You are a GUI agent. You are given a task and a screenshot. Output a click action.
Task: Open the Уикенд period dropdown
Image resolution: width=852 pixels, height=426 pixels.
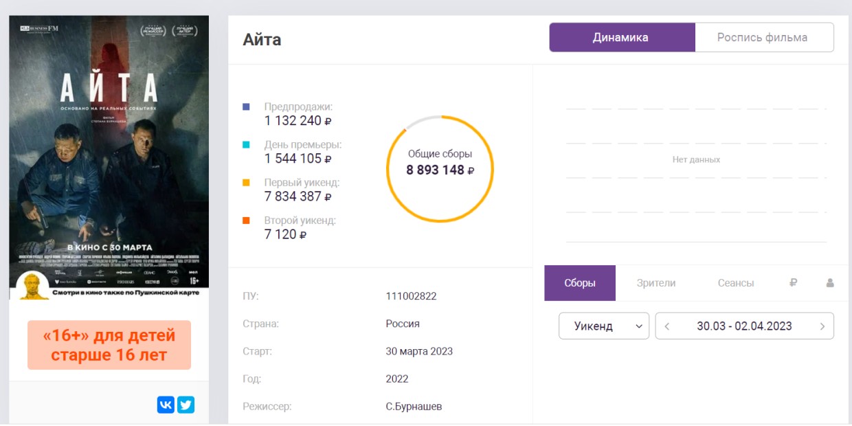click(603, 326)
